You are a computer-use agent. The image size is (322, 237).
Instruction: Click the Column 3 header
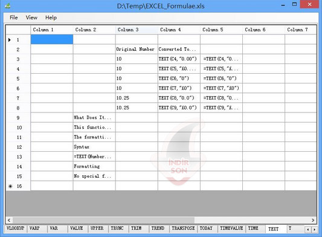coord(137,30)
